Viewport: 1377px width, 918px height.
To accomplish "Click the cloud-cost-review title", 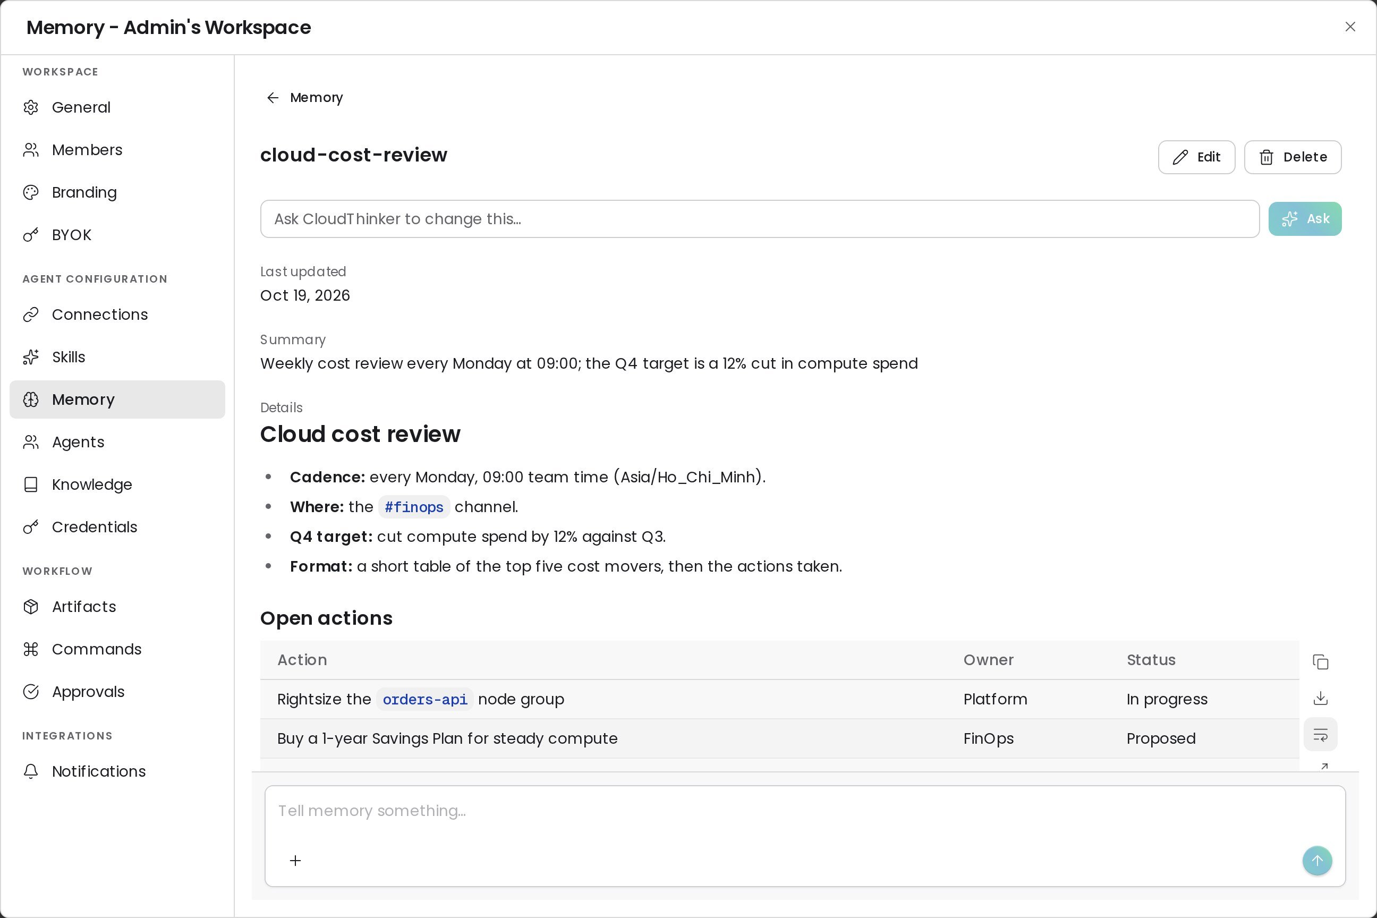I will [354, 155].
